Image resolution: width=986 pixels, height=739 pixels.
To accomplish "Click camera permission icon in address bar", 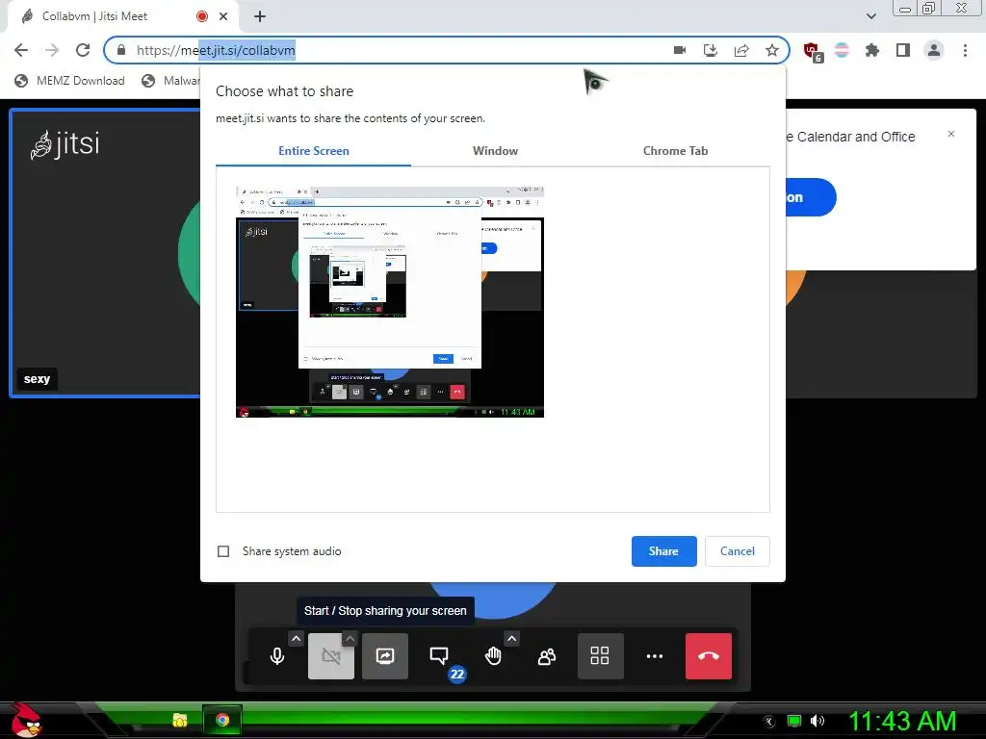I will point(680,50).
